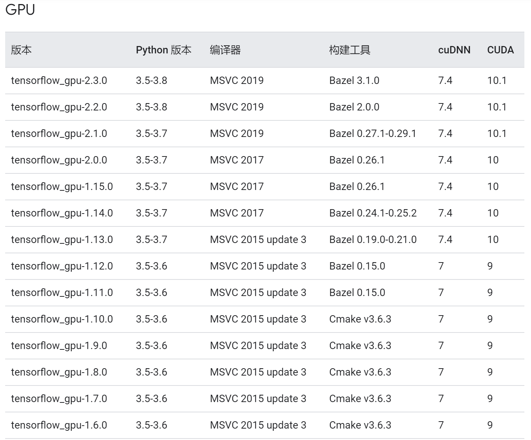Image resolution: width=531 pixels, height=440 pixels.
Task: Select the tensorflow_gpu-2.3.0 cell
Action: pos(59,81)
